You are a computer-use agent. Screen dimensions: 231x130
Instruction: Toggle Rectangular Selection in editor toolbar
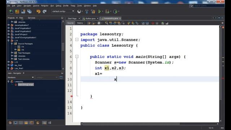tap(123, 23)
